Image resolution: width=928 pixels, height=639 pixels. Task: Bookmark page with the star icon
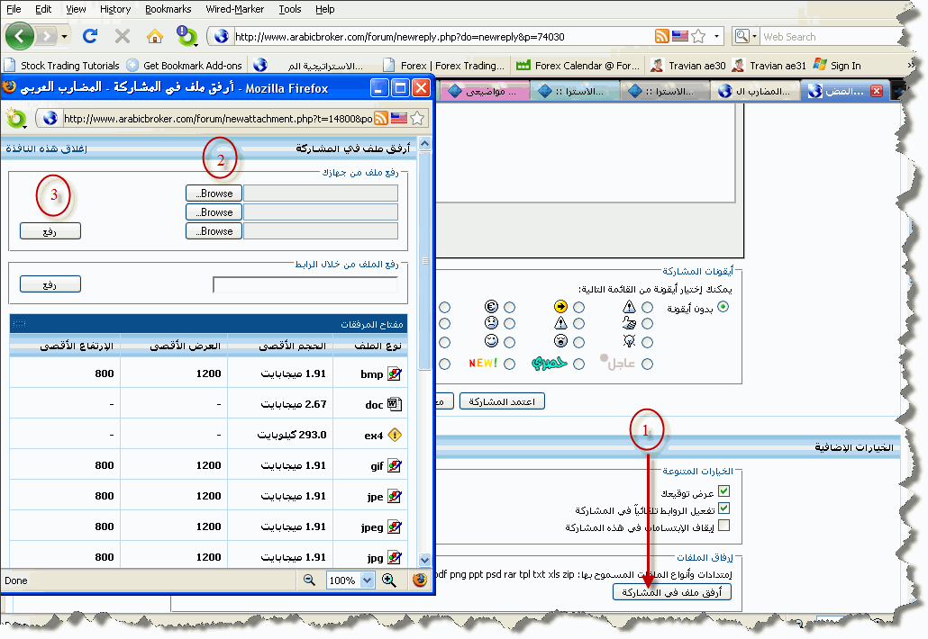click(x=698, y=36)
